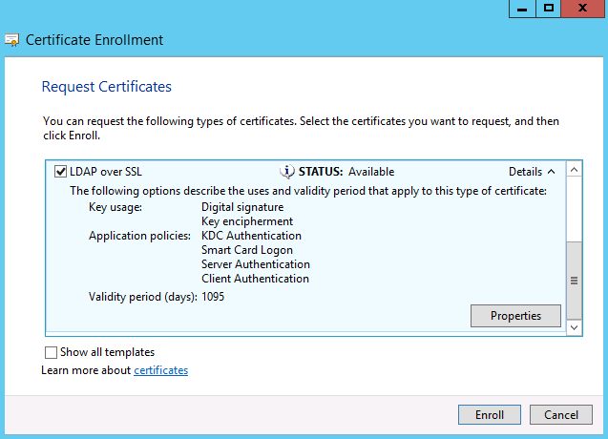Viewport: 608px width, 439px height.
Task: Close the Certificate Enrollment window
Action: 583,8
